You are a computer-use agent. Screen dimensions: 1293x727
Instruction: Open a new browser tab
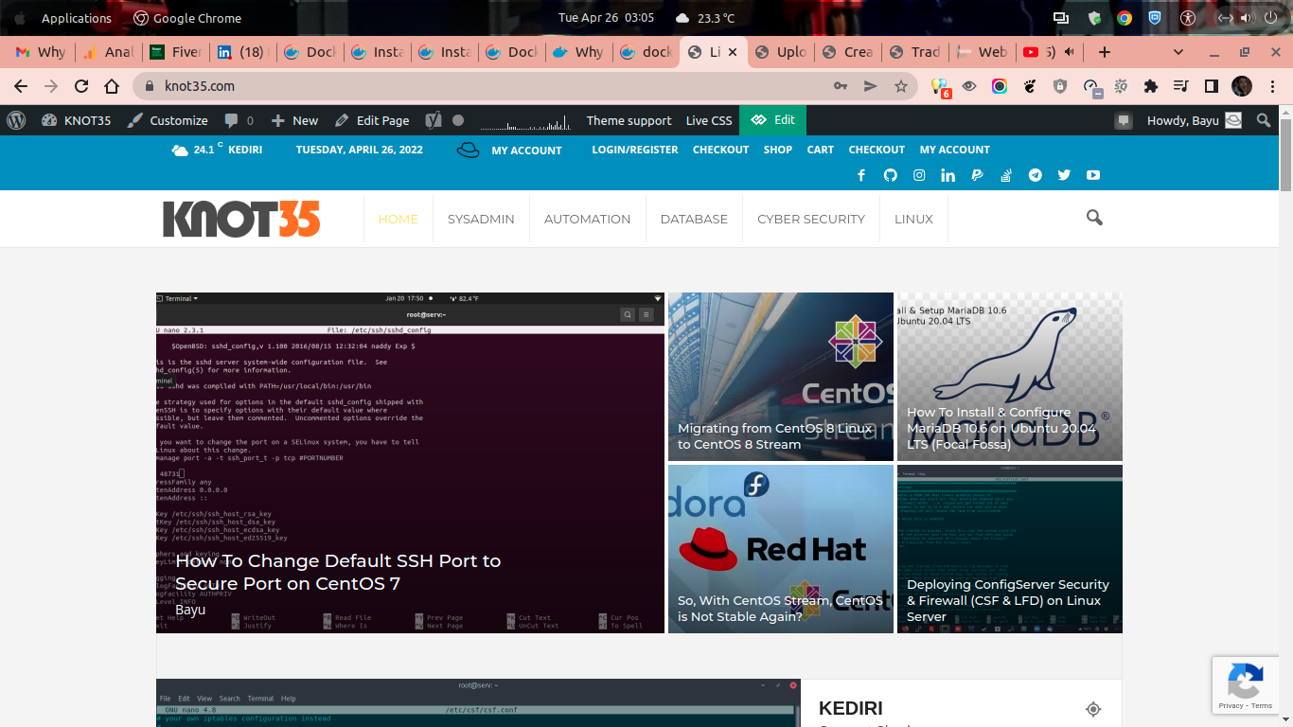click(1104, 52)
